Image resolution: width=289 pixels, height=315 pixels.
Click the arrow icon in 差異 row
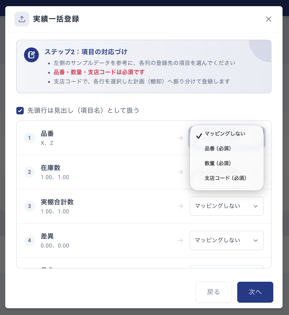click(x=181, y=240)
